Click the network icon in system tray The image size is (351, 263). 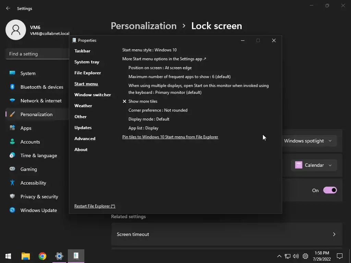288,256
